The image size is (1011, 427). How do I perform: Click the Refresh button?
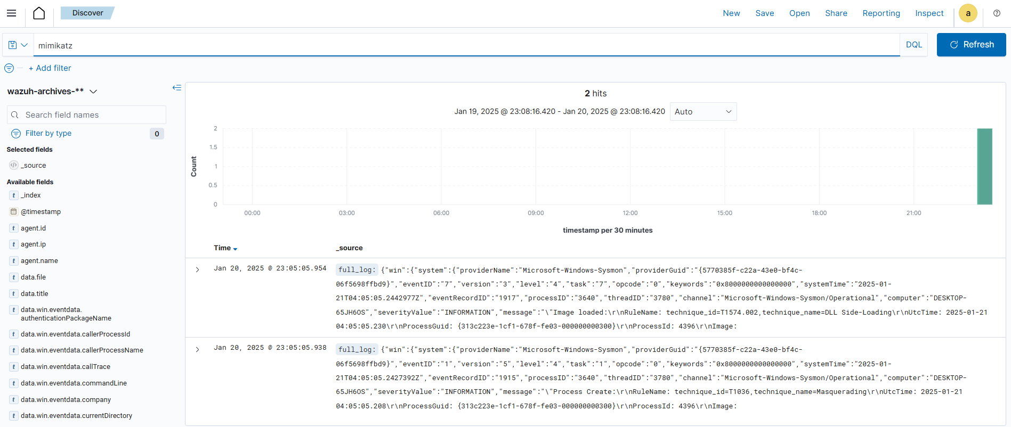(x=971, y=45)
